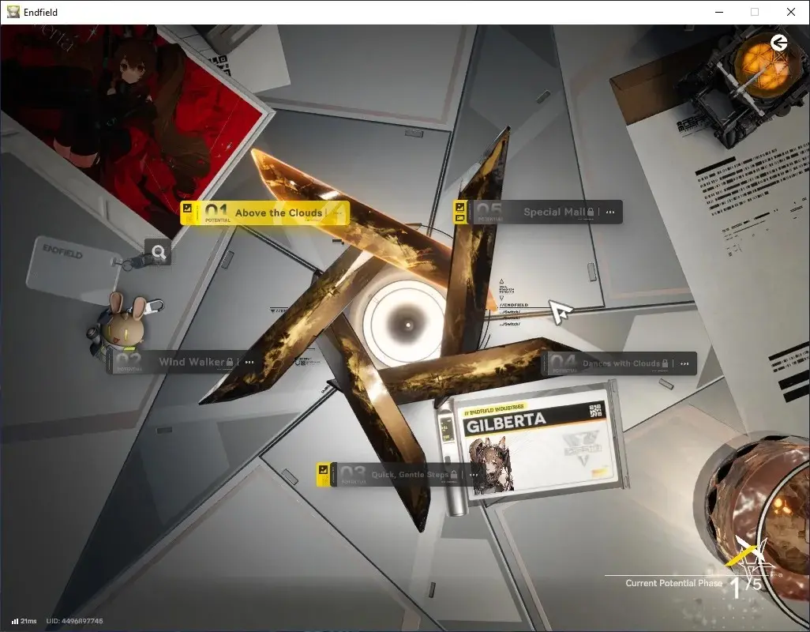Click the 21ms latency readout
810x632 pixels.
(x=28, y=621)
